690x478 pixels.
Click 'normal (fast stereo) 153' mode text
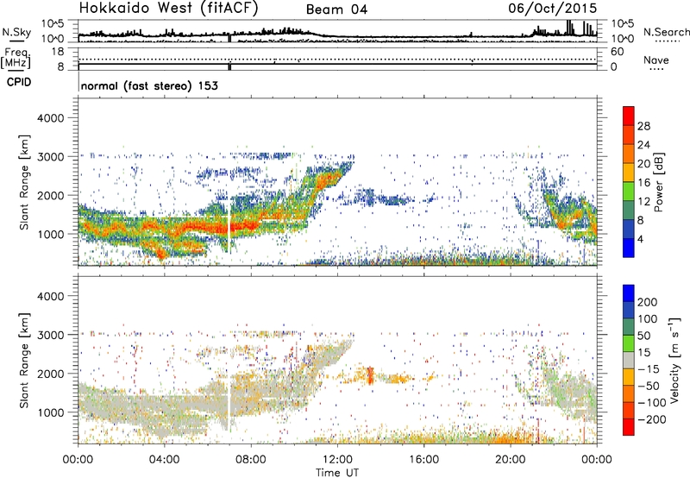coord(149,85)
